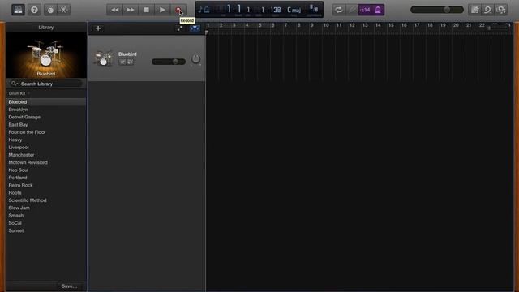Toggle the Library panel button
Image resolution: width=519 pixels, height=292 pixels.
[x=18, y=10]
